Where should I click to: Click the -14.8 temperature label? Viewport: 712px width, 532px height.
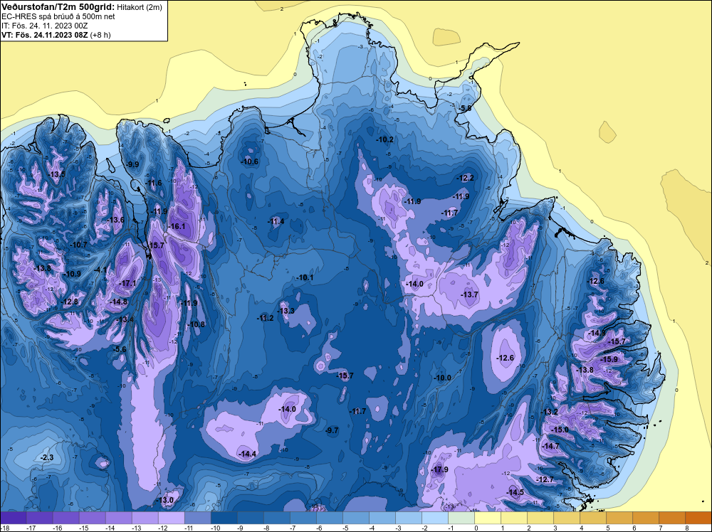[120, 302]
